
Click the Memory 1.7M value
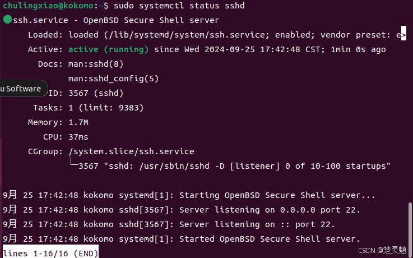pyautogui.click(x=78, y=122)
